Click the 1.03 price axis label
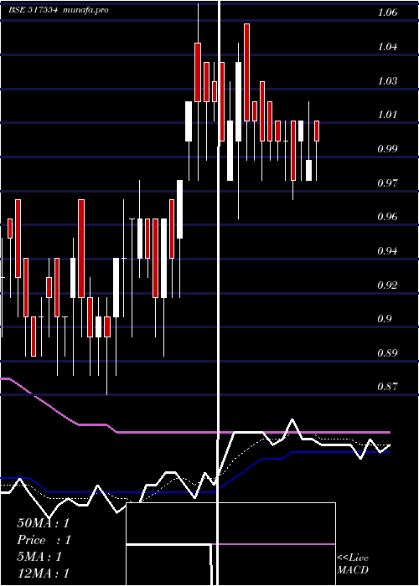The height and width of the screenshot is (586, 419). 387,80
